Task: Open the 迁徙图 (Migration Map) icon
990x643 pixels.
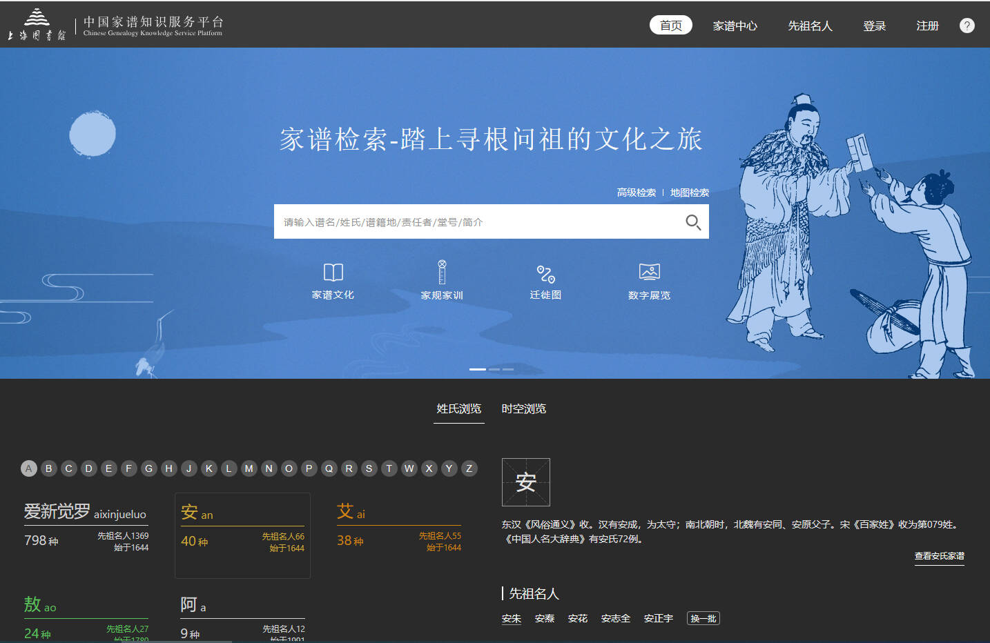Action: click(545, 280)
